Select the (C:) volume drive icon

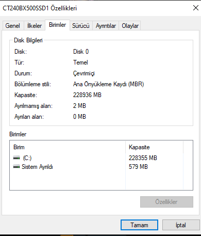(x=16, y=158)
